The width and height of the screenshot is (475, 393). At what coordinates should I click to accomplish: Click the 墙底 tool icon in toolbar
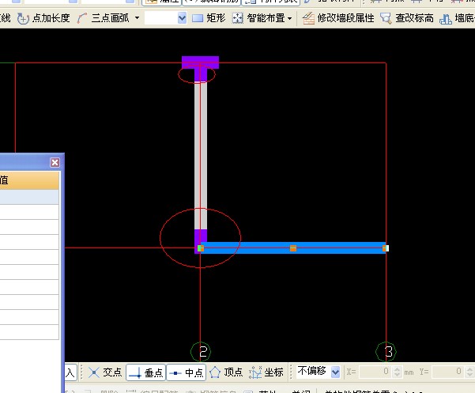pos(446,19)
